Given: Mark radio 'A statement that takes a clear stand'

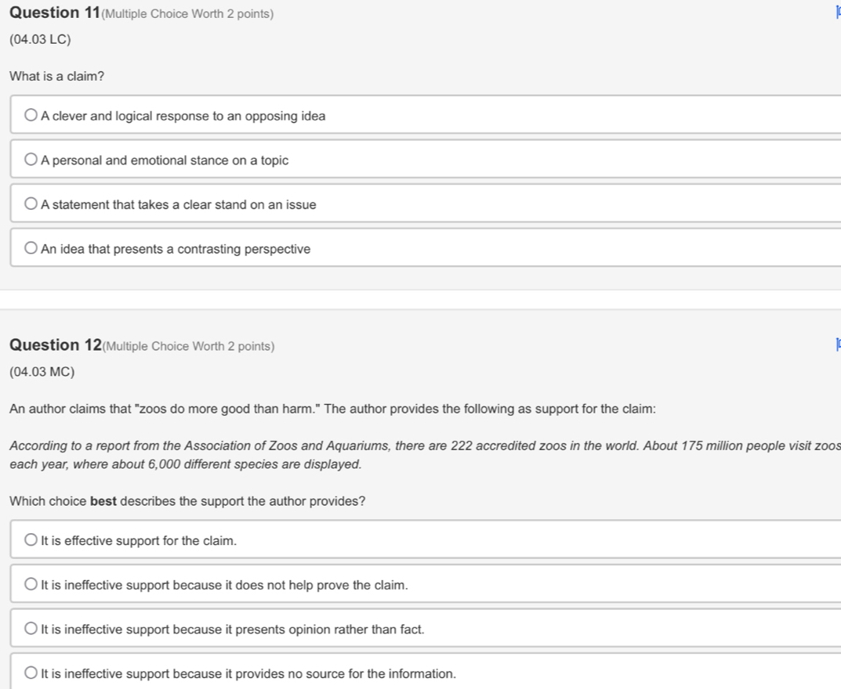Looking at the screenshot, I should 31,204.
